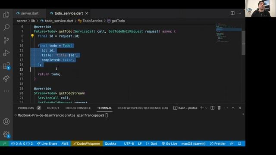Click 'return todo;' on line 16
The height and width of the screenshot is (155, 276).
(49, 74)
